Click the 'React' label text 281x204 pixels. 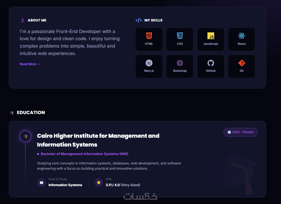pyautogui.click(x=241, y=44)
